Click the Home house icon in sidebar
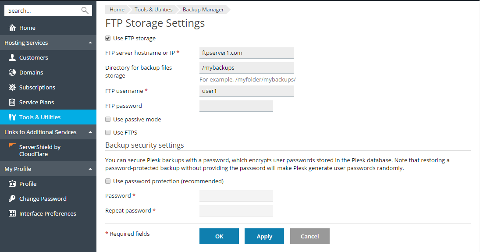The height and width of the screenshot is (252, 480). click(x=12, y=28)
